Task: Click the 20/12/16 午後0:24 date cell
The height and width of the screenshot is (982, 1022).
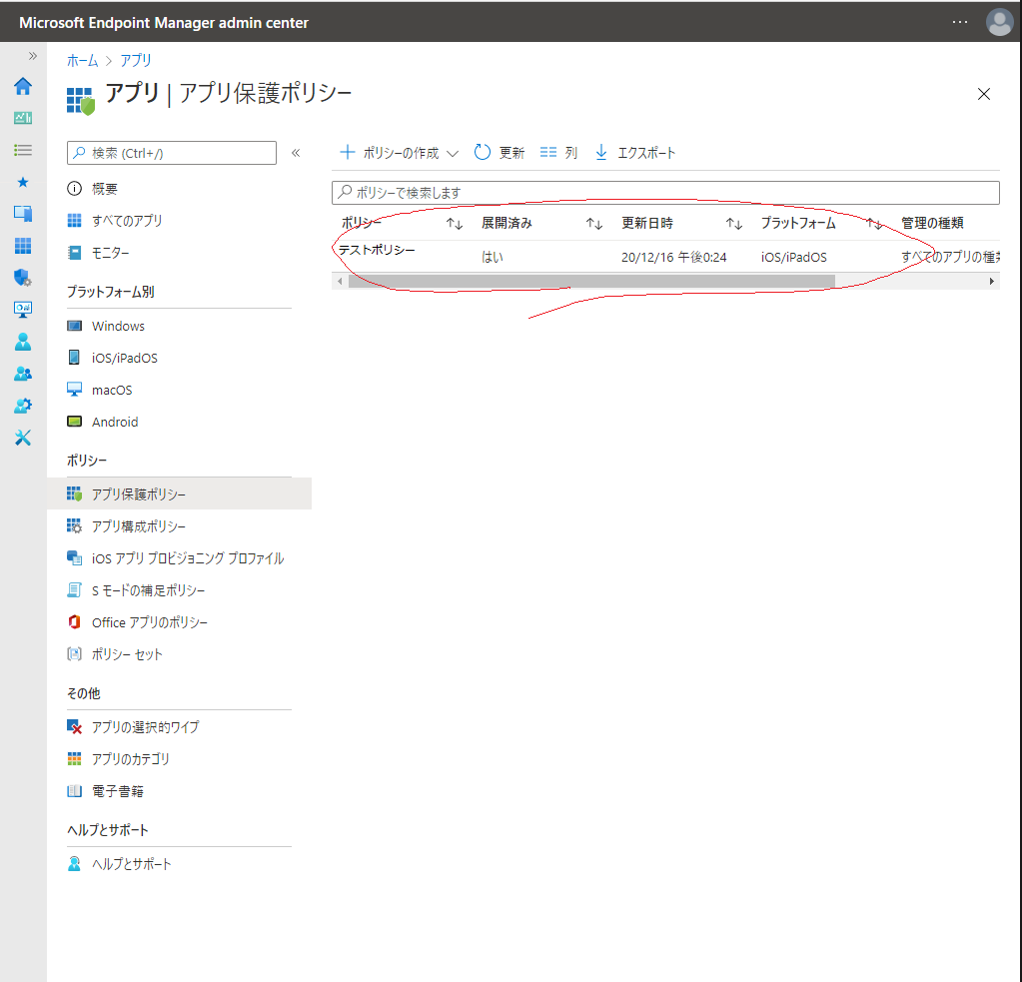Action: (674, 257)
